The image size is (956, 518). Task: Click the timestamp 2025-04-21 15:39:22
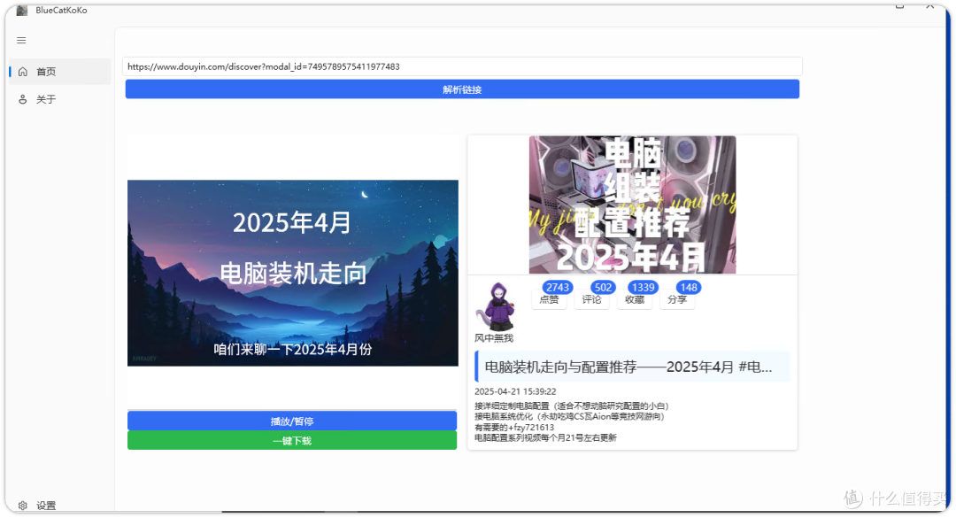pyautogui.click(x=515, y=391)
